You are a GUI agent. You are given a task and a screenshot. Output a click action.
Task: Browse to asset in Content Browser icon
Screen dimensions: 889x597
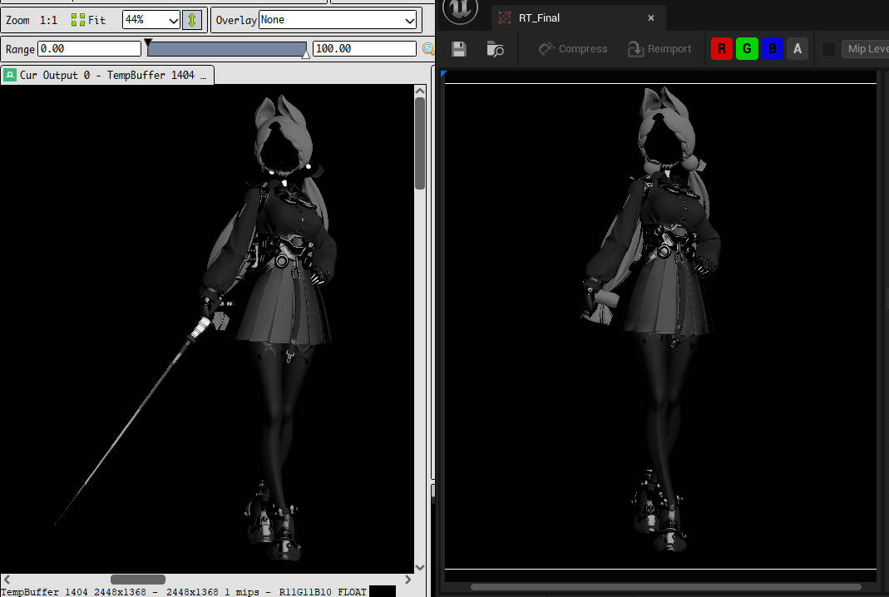point(495,49)
